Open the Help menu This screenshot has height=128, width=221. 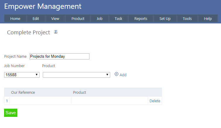(x=208, y=18)
